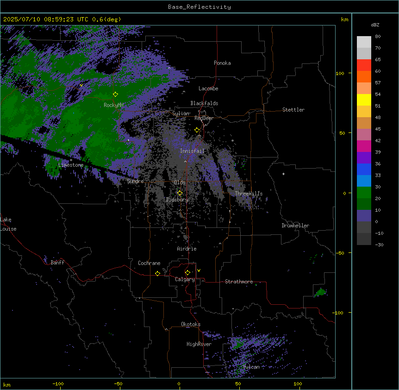Click the yellow diamond marker above RockyMH
This screenshot has width=399, height=390.
(x=115, y=94)
